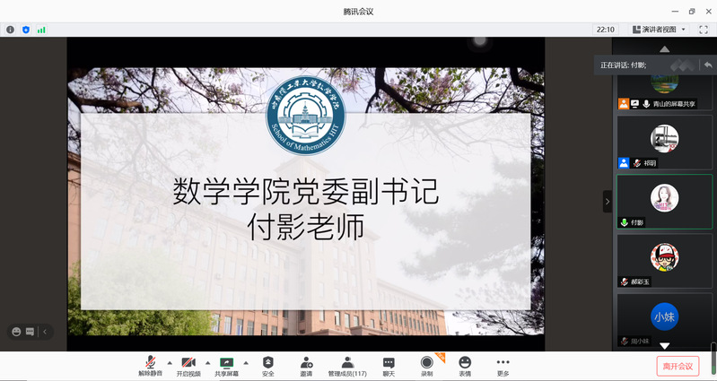Unmute microphone (解除静音)
Viewport: 717px width, 381px height.
click(150, 365)
